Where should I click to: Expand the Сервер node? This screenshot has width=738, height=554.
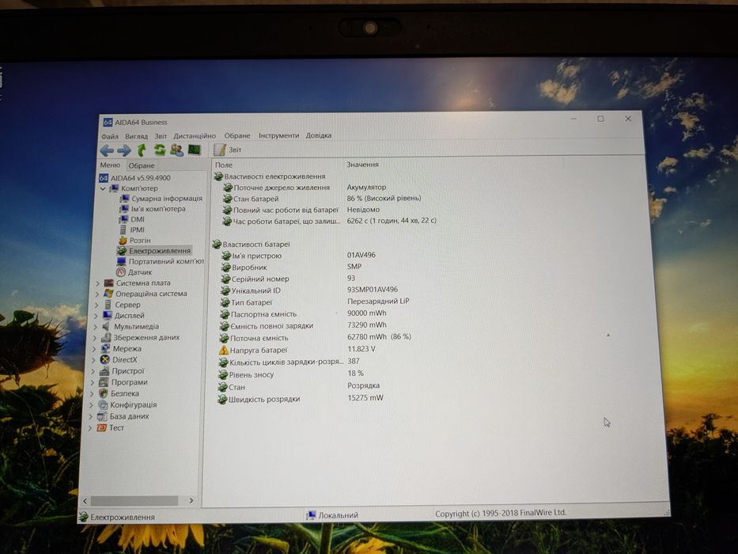(97, 305)
